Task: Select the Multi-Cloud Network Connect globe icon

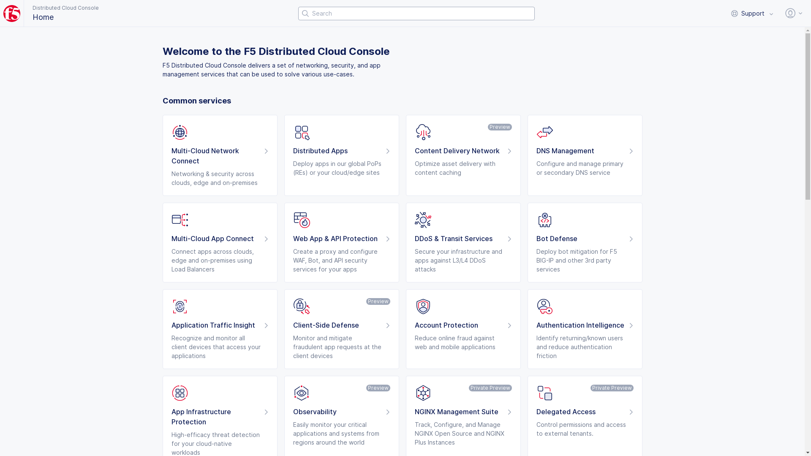Action: point(180,132)
